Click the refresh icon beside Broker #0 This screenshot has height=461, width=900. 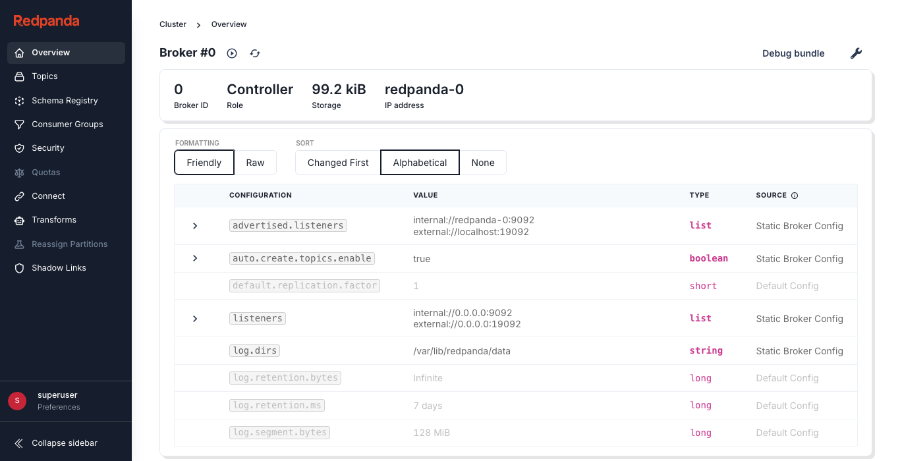coord(255,53)
